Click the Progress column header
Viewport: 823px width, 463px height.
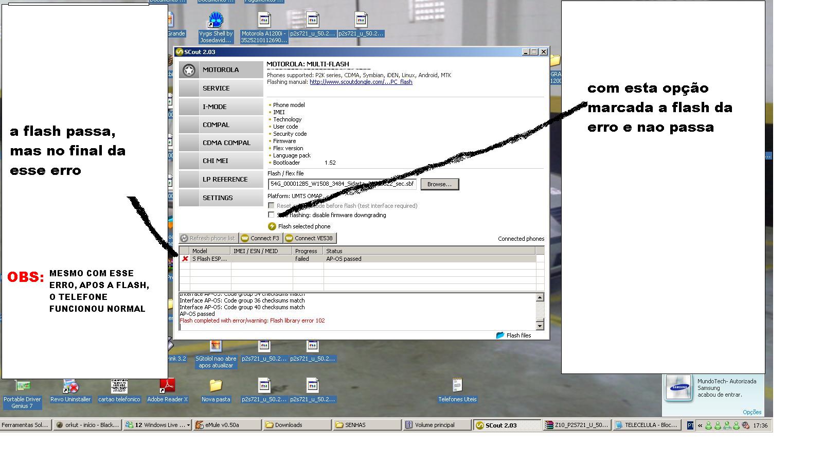click(x=308, y=251)
